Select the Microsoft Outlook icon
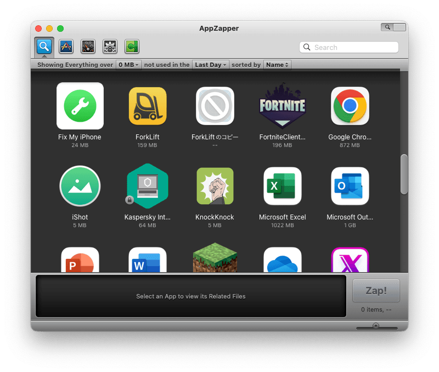439x372 pixels. (x=350, y=186)
